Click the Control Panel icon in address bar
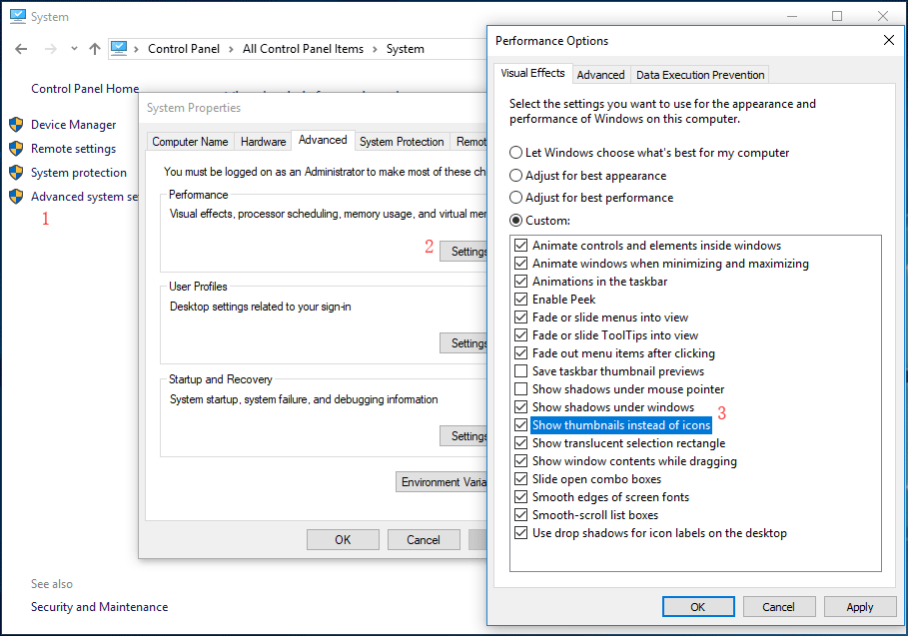908x636 pixels. (119, 47)
